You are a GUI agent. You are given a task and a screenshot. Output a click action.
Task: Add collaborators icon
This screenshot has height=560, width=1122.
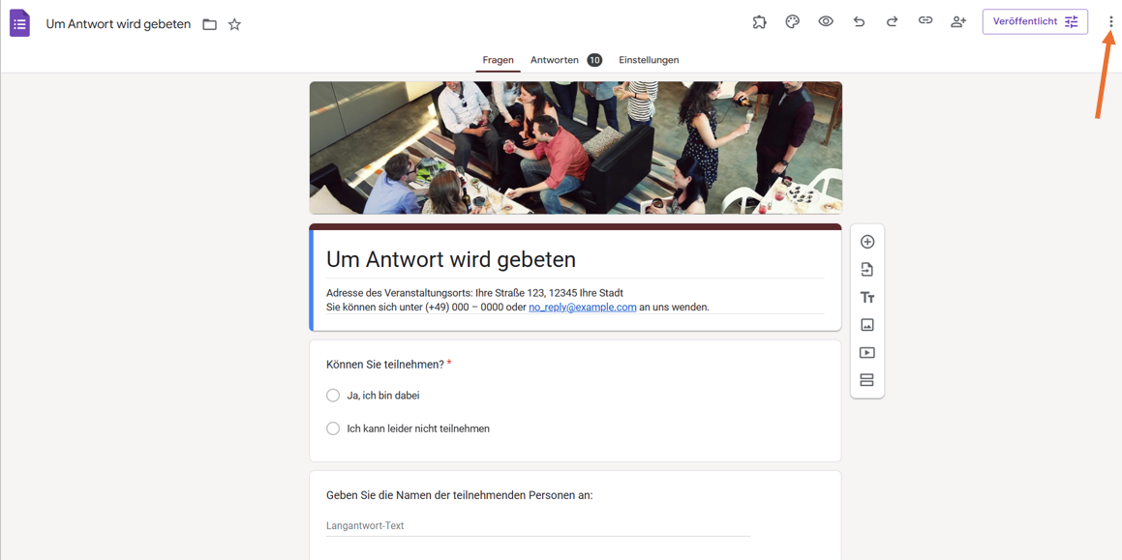coord(958,21)
